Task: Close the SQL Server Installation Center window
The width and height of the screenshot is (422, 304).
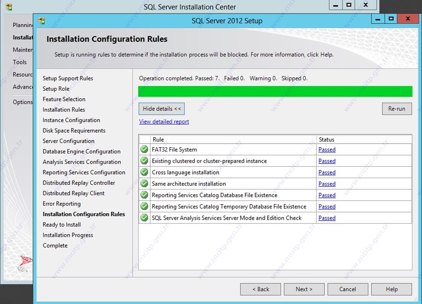Action: [366, 5]
